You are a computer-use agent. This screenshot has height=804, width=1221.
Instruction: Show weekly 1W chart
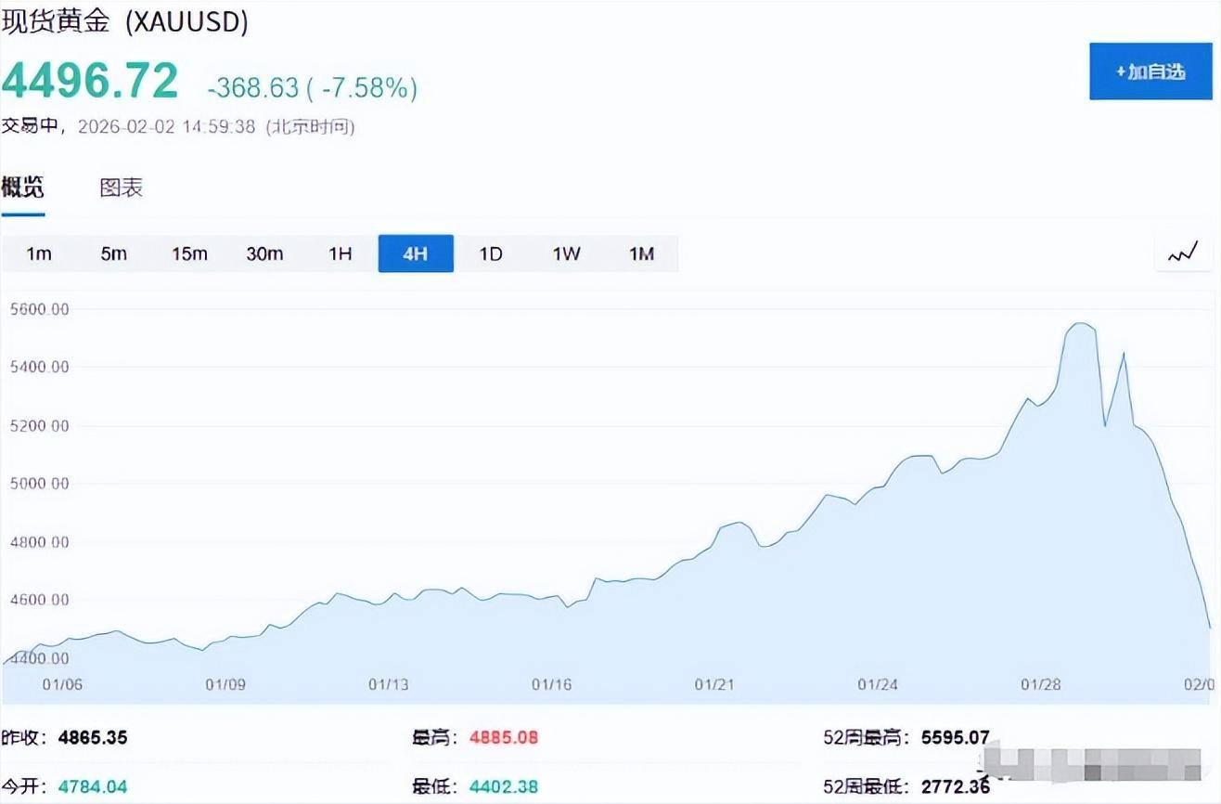click(x=566, y=253)
